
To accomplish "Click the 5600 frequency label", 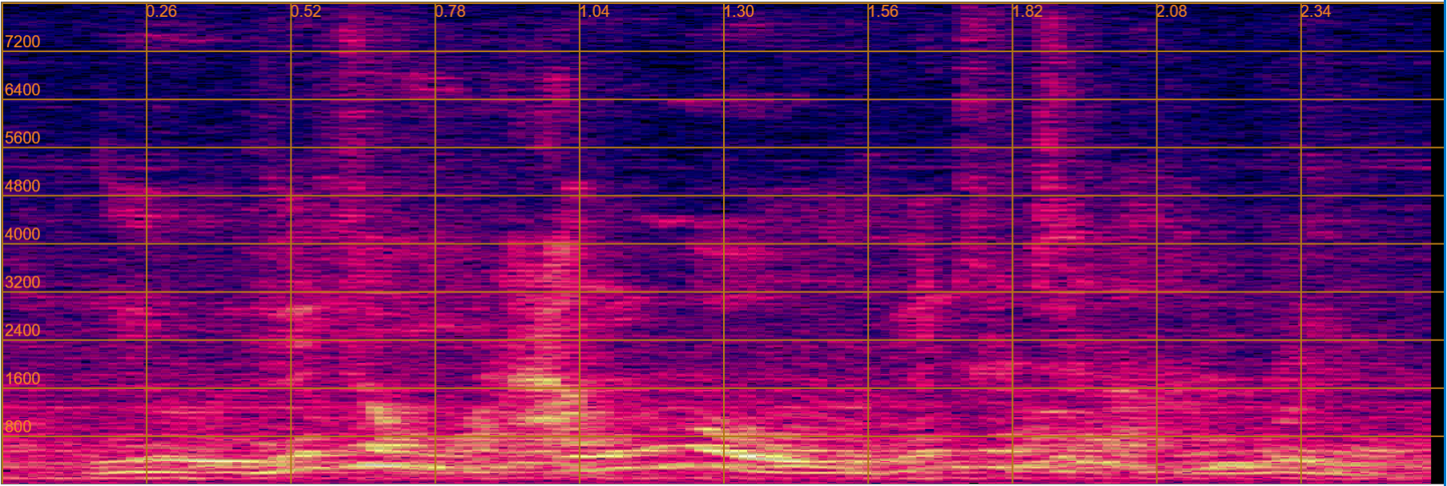I will pos(22,138).
